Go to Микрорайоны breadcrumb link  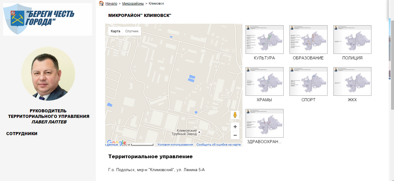[x=133, y=3]
